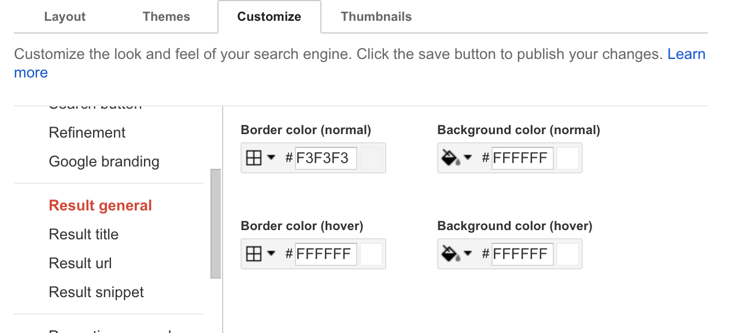Image resolution: width=754 pixels, height=333 pixels.
Task: Click the normal background color swatch
Action: pyautogui.click(x=568, y=158)
